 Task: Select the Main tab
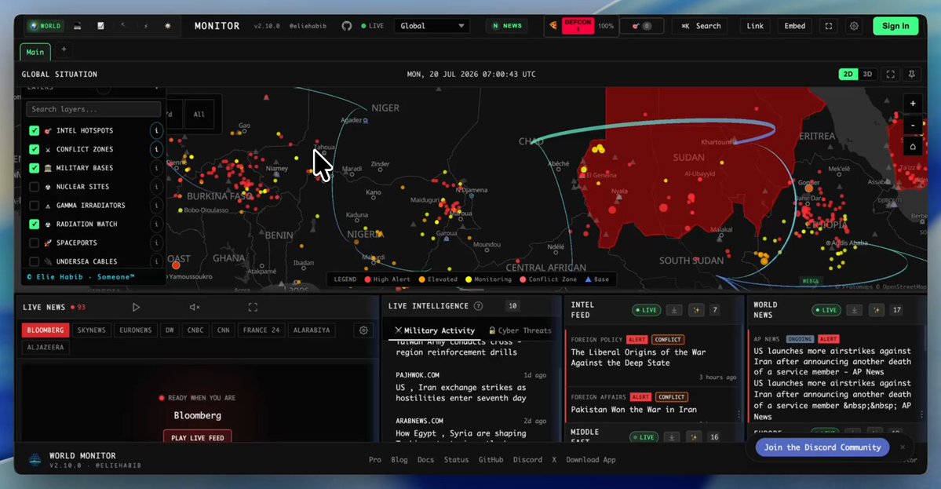pos(35,52)
